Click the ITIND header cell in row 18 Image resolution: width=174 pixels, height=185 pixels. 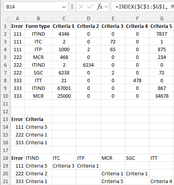pos(38,158)
